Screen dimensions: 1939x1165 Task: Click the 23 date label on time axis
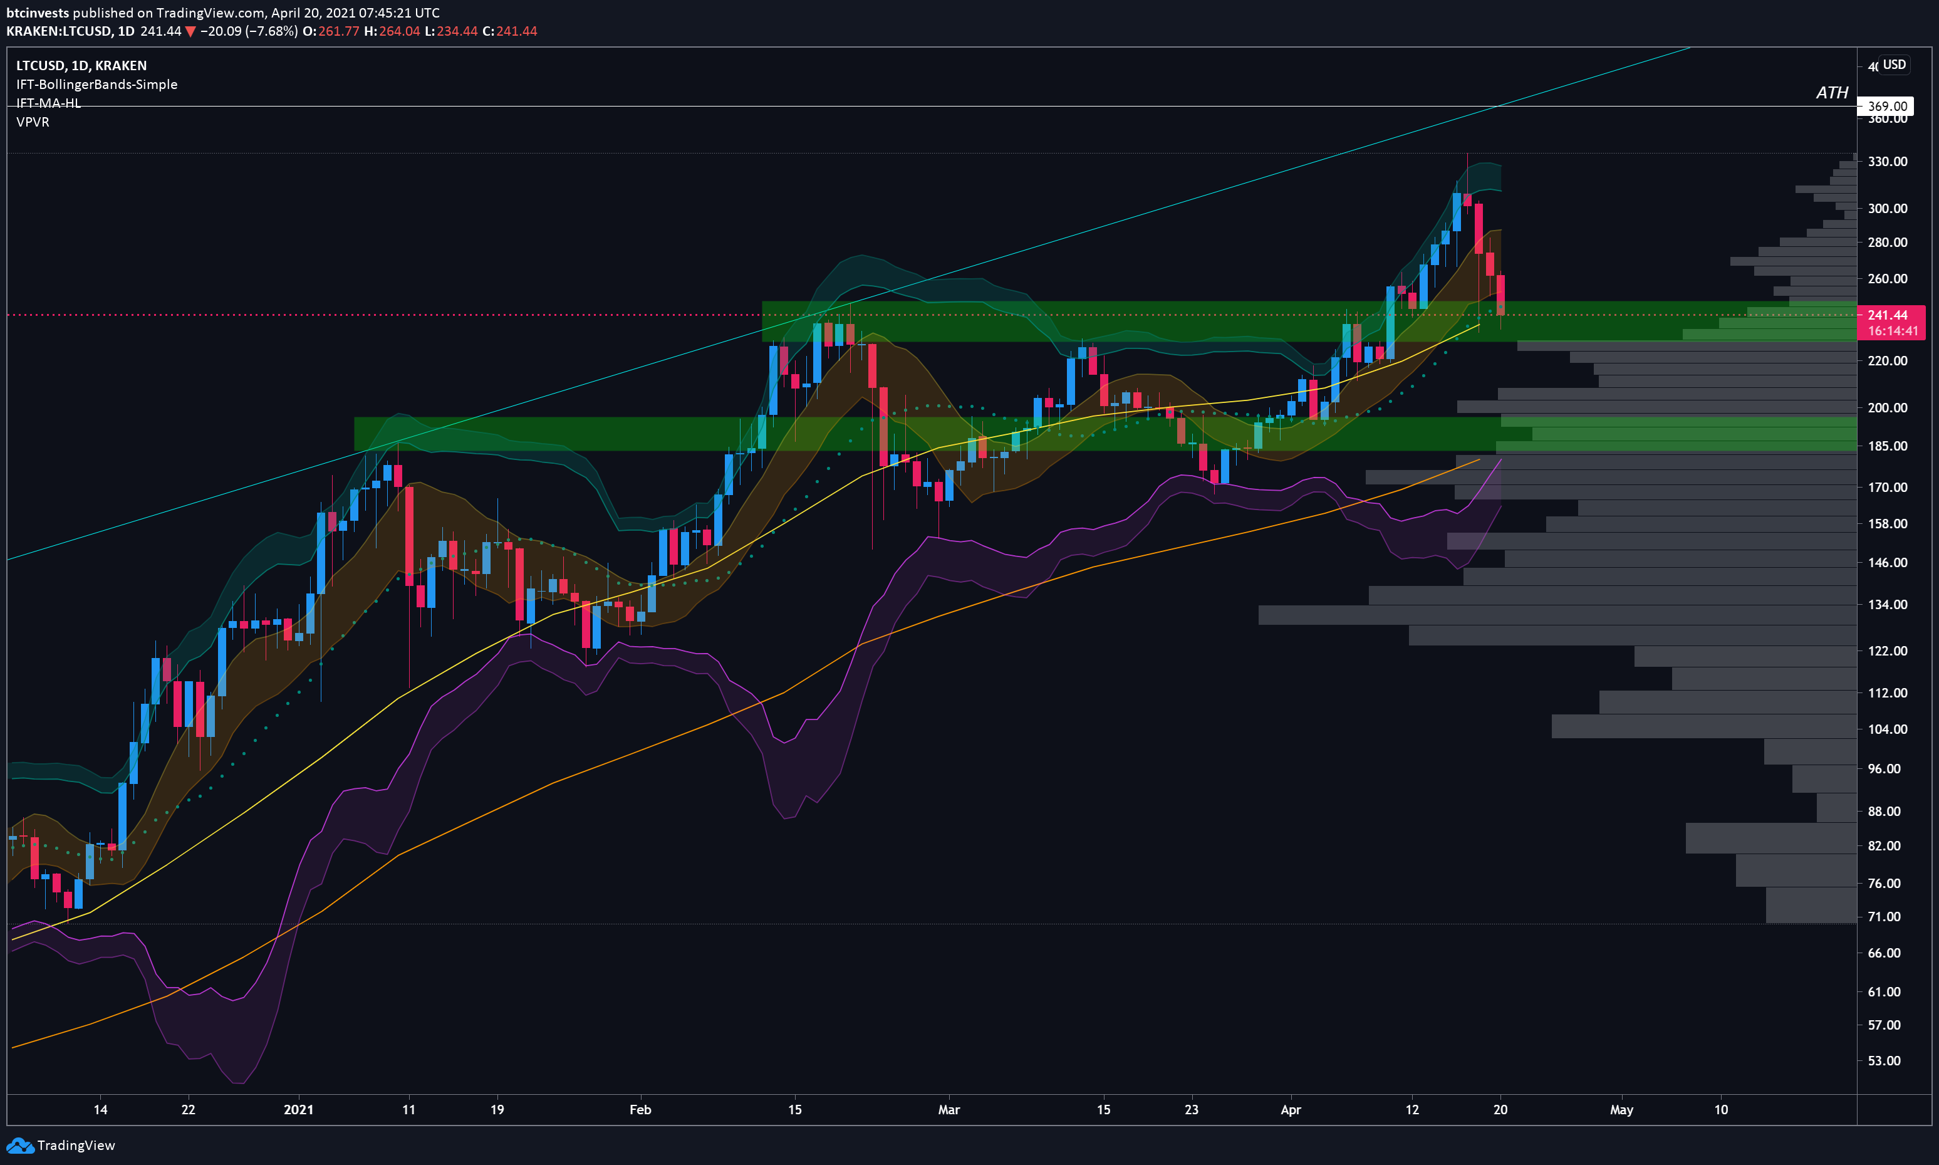(1191, 1110)
